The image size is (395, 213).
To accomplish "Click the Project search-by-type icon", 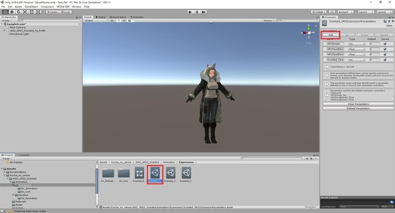I will pyautogui.click(x=307, y=158).
